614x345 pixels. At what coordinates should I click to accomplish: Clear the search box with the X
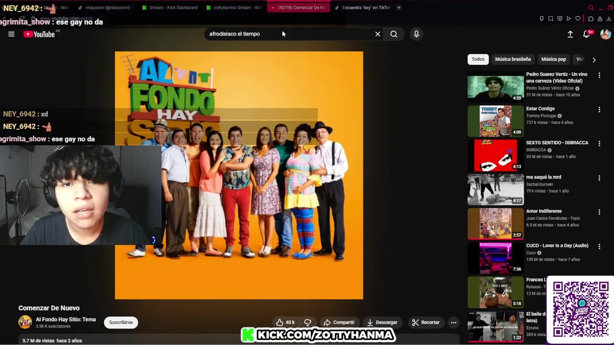click(378, 34)
